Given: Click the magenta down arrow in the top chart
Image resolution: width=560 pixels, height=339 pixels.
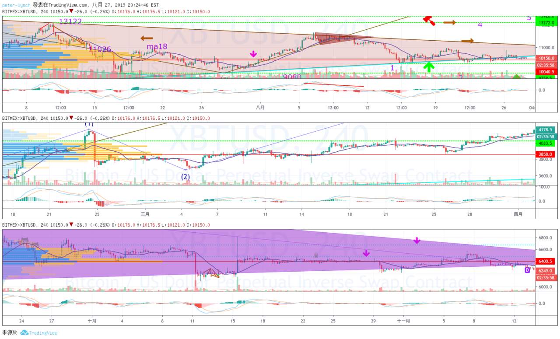Looking at the screenshot, I should [253, 54].
